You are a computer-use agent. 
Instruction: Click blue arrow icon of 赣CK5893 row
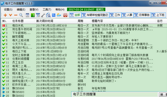click(x=4, y=92)
